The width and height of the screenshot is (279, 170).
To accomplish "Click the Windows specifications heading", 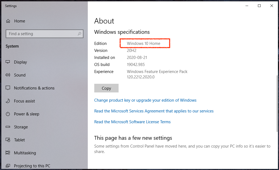I will [122, 32].
